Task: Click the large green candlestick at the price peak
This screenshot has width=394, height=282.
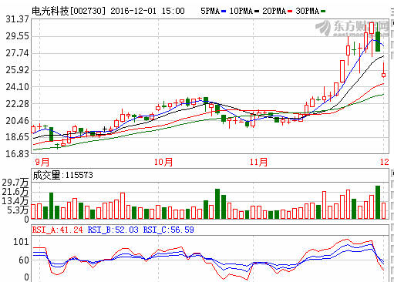Action: (378, 42)
